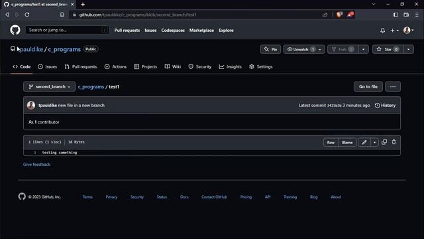Open Codespaces in top navigation

(173, 31)
